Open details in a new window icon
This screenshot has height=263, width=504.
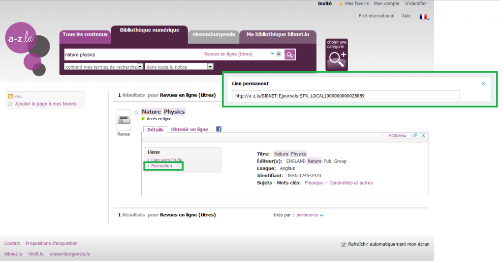415,135
